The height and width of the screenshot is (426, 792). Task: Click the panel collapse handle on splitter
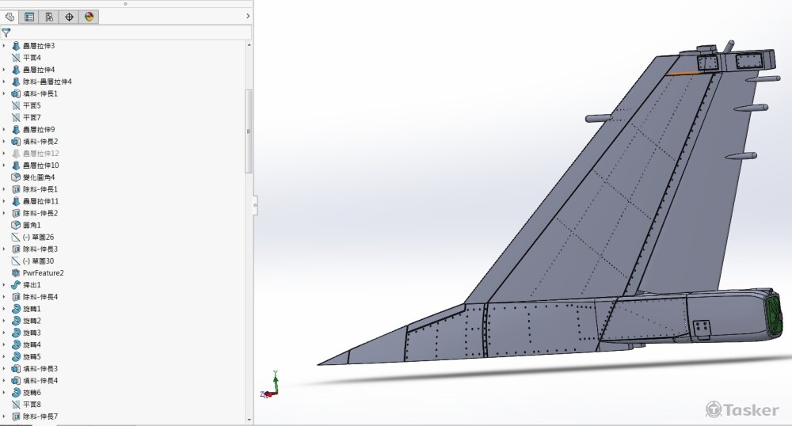click(255, 206)
